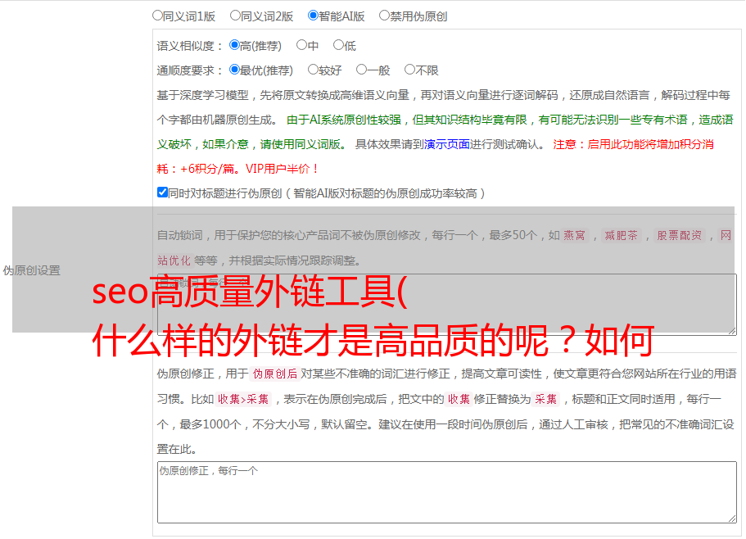Set 通顺度要求 to 较好

tap(313, 70)
